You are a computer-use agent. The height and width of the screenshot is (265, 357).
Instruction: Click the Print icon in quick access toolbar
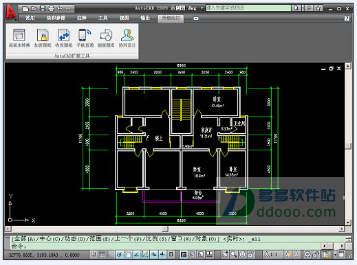pyautogui.click(x=51, y=9)
